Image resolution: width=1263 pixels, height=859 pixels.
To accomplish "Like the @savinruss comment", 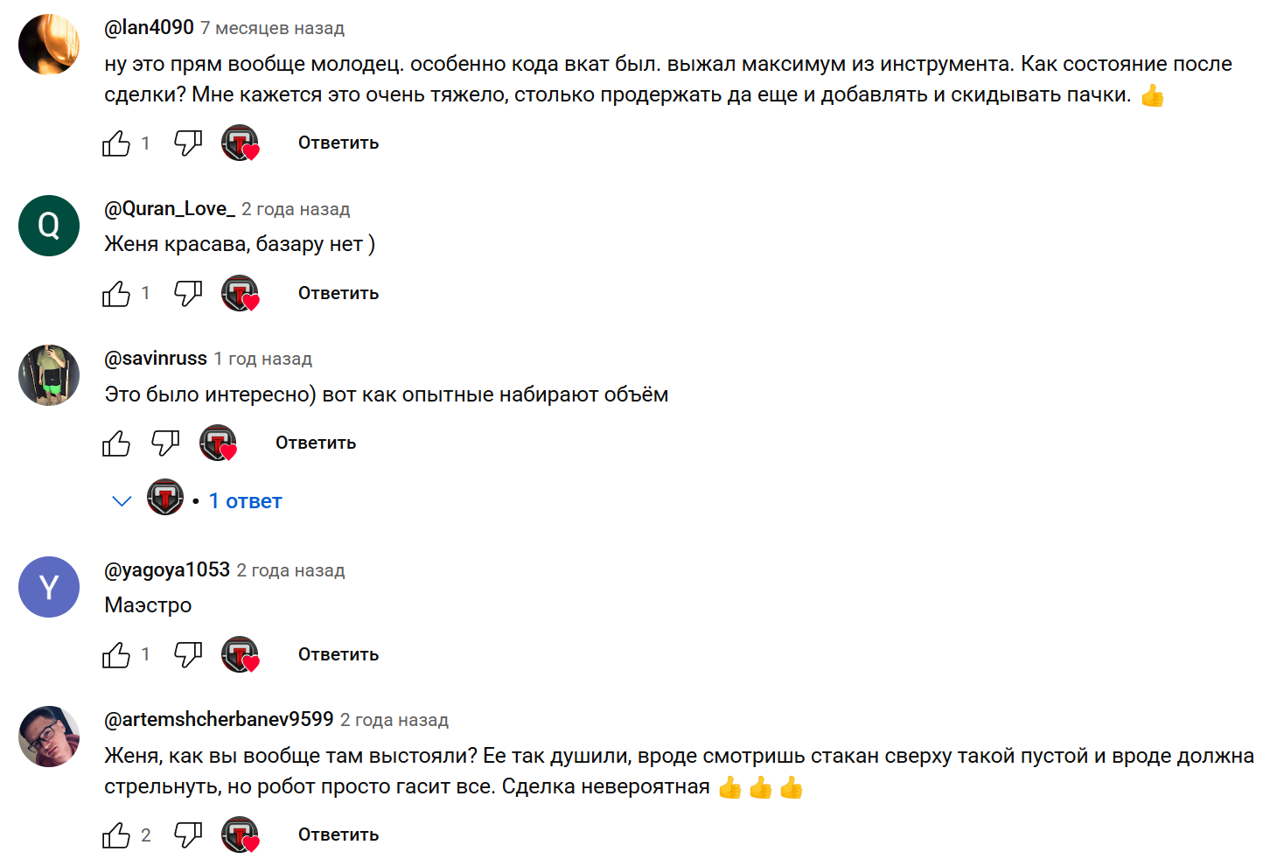I will (116, 443).
